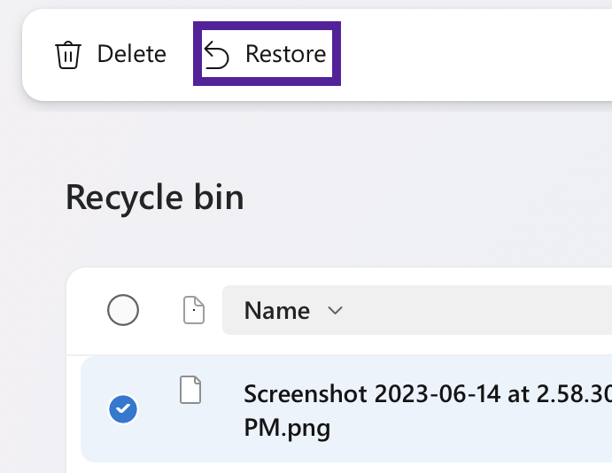Click the header row space left of the select-all circle
Image resolution: width=612 pixels, height=473 pixels.
point(87,310)
